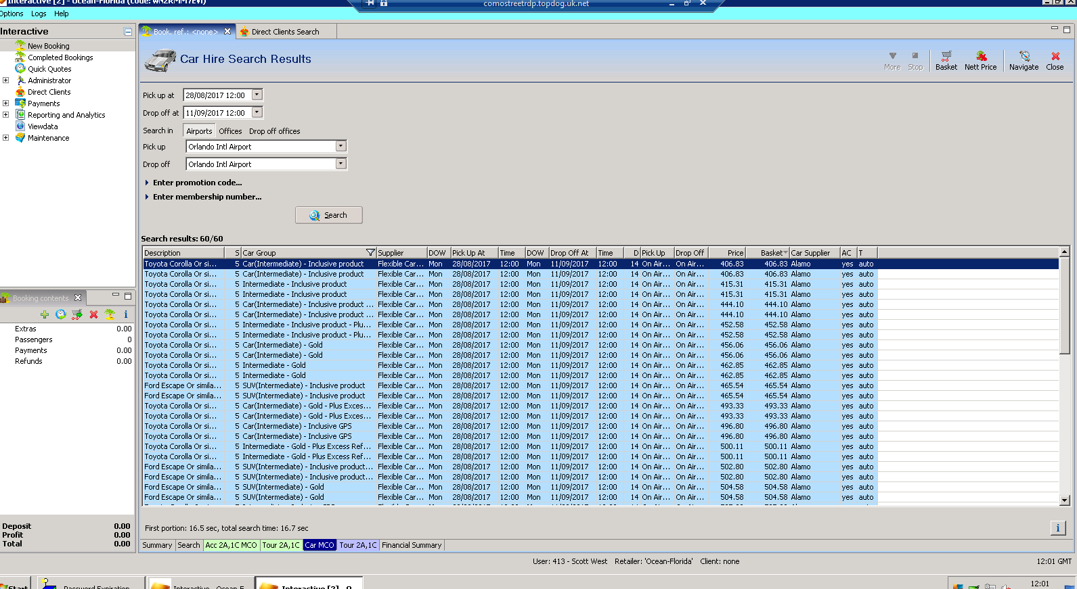1077x589 pixels.
Task: Open the Help menu
Action: [x=62, y=14]
